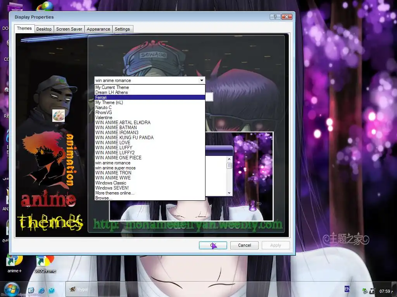Choose the highlighted Ferrari theme
397x297 pixels.
point(150,97)
